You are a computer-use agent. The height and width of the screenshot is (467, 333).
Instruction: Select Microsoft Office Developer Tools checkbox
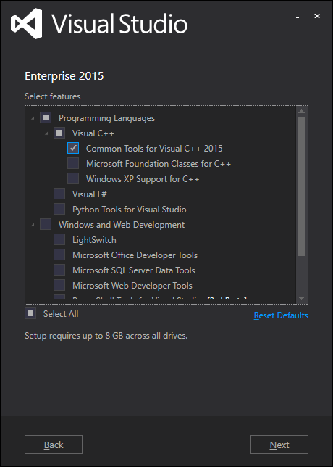click(x=59, y=255)
